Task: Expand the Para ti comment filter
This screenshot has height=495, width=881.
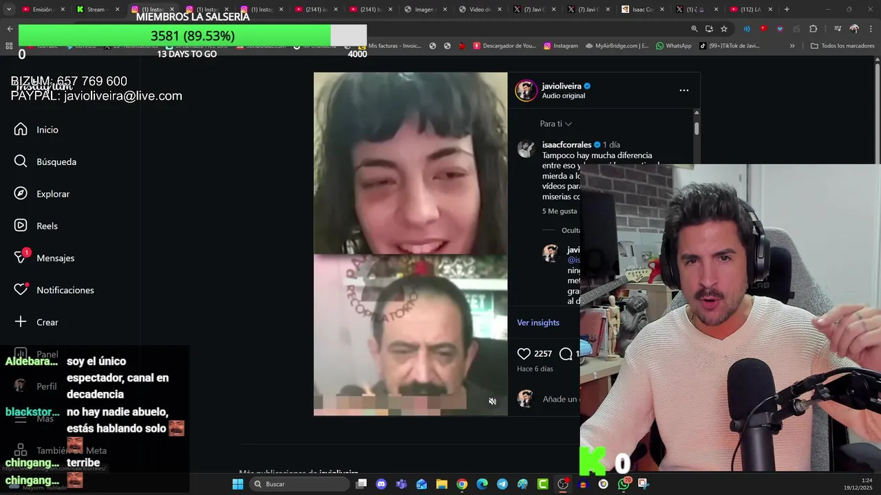Action: [x=555, y=124]
